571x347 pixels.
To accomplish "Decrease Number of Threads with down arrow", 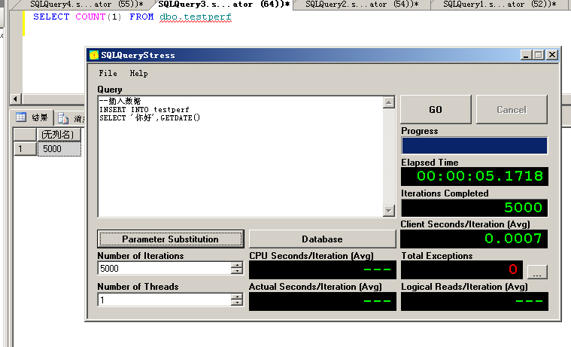I will click(237, 303).
